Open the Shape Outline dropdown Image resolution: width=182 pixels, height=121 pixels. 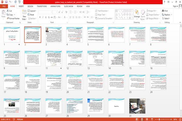[x=153, y=15]
